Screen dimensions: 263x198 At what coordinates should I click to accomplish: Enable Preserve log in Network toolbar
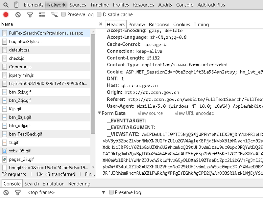(64, 14)
